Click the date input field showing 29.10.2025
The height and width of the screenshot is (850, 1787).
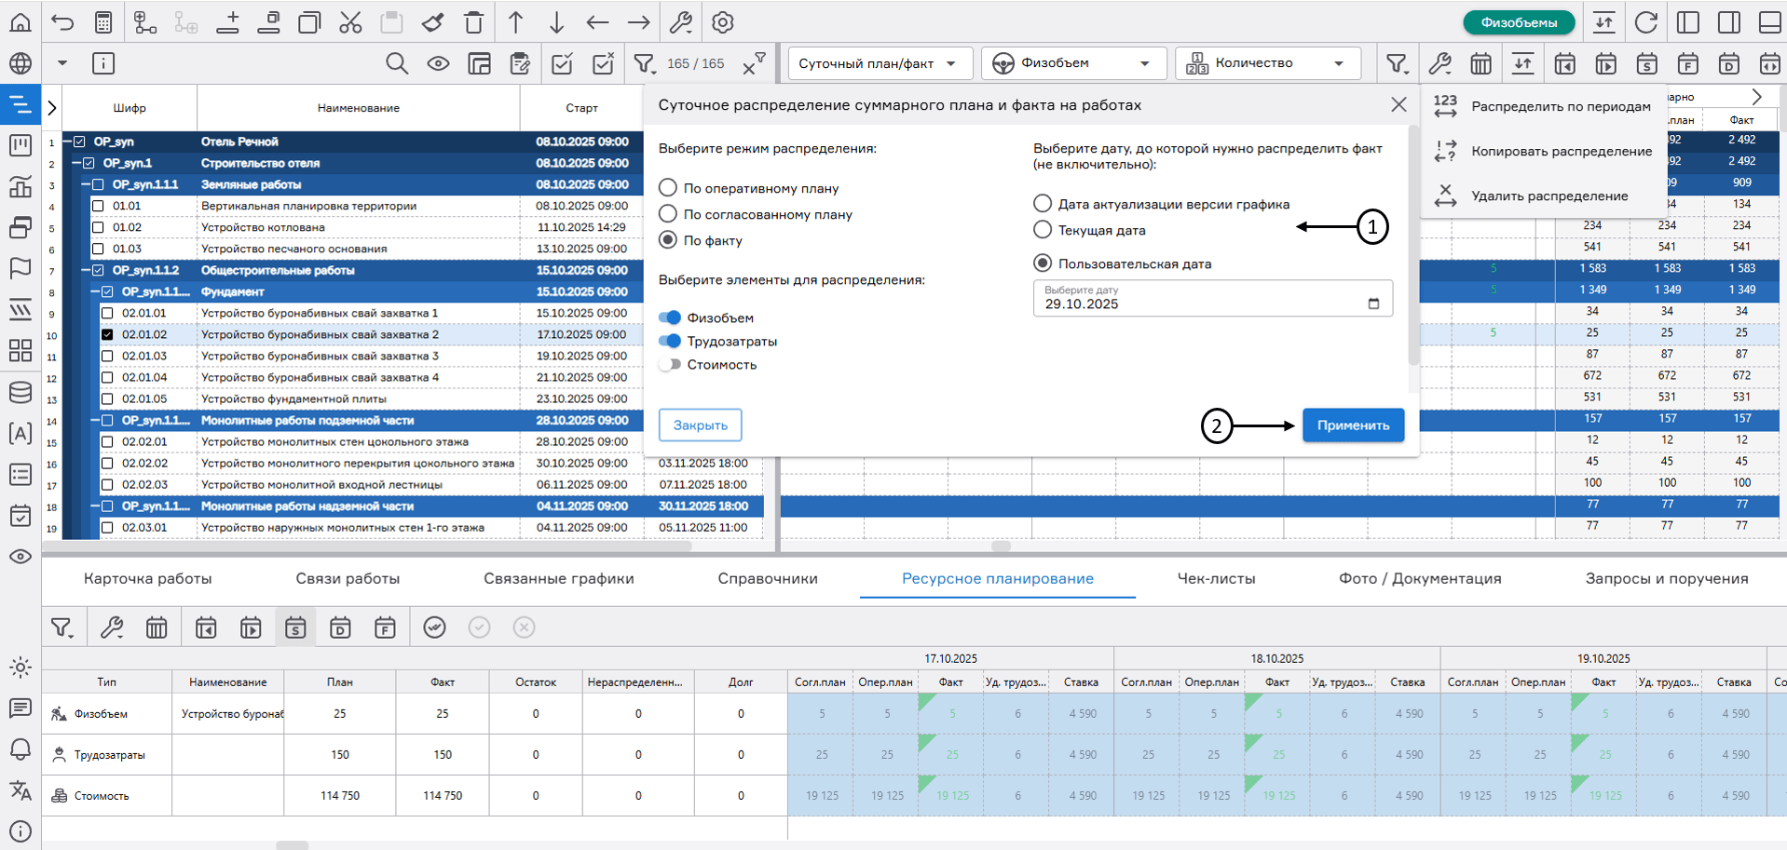(1202, 299)
